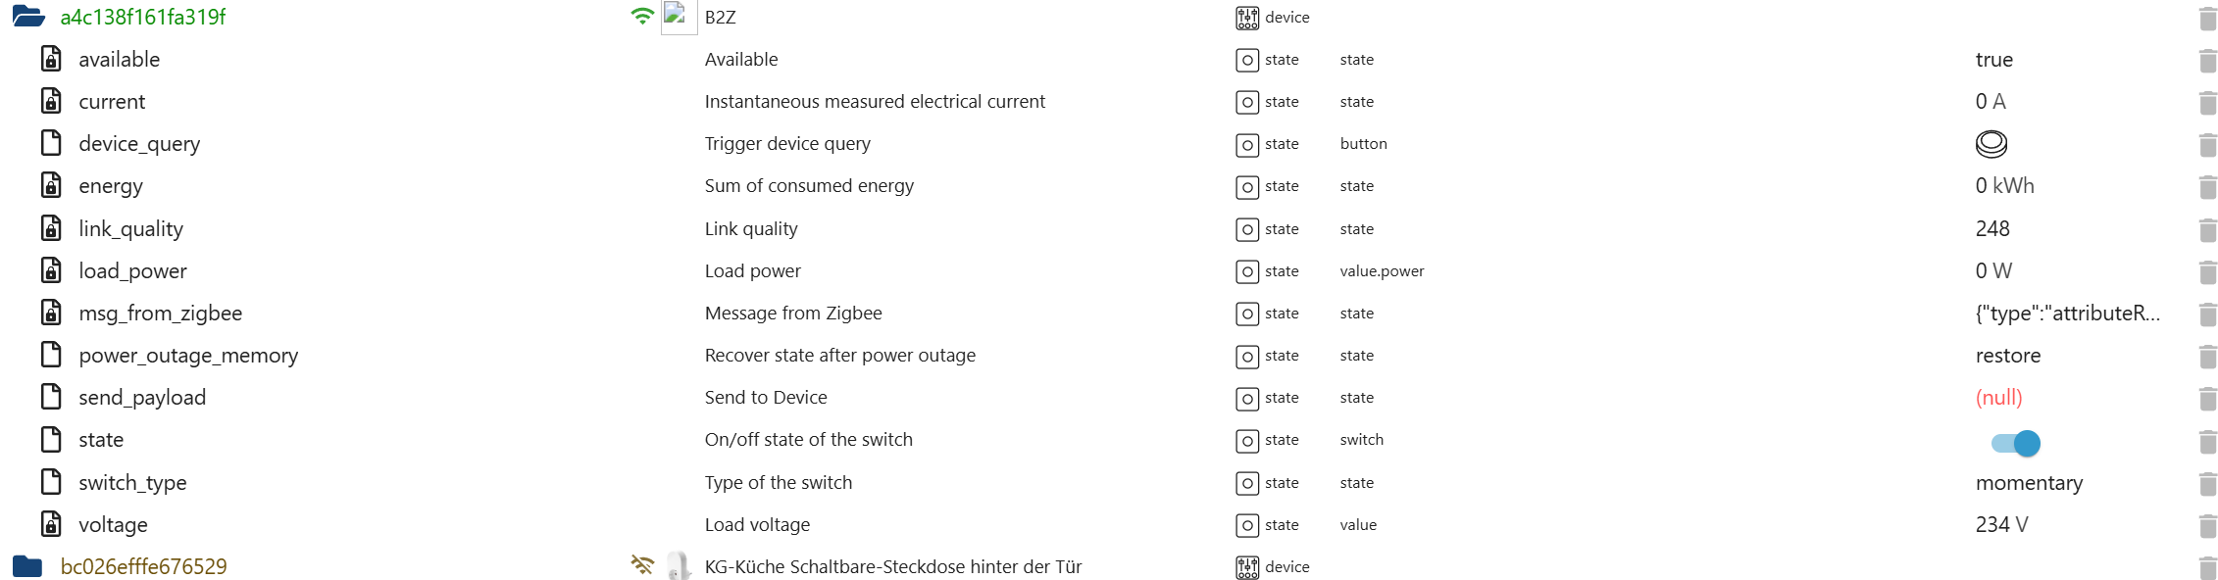Click the disconnected WiFi icon for KG-Küche device

click(642, 565)
